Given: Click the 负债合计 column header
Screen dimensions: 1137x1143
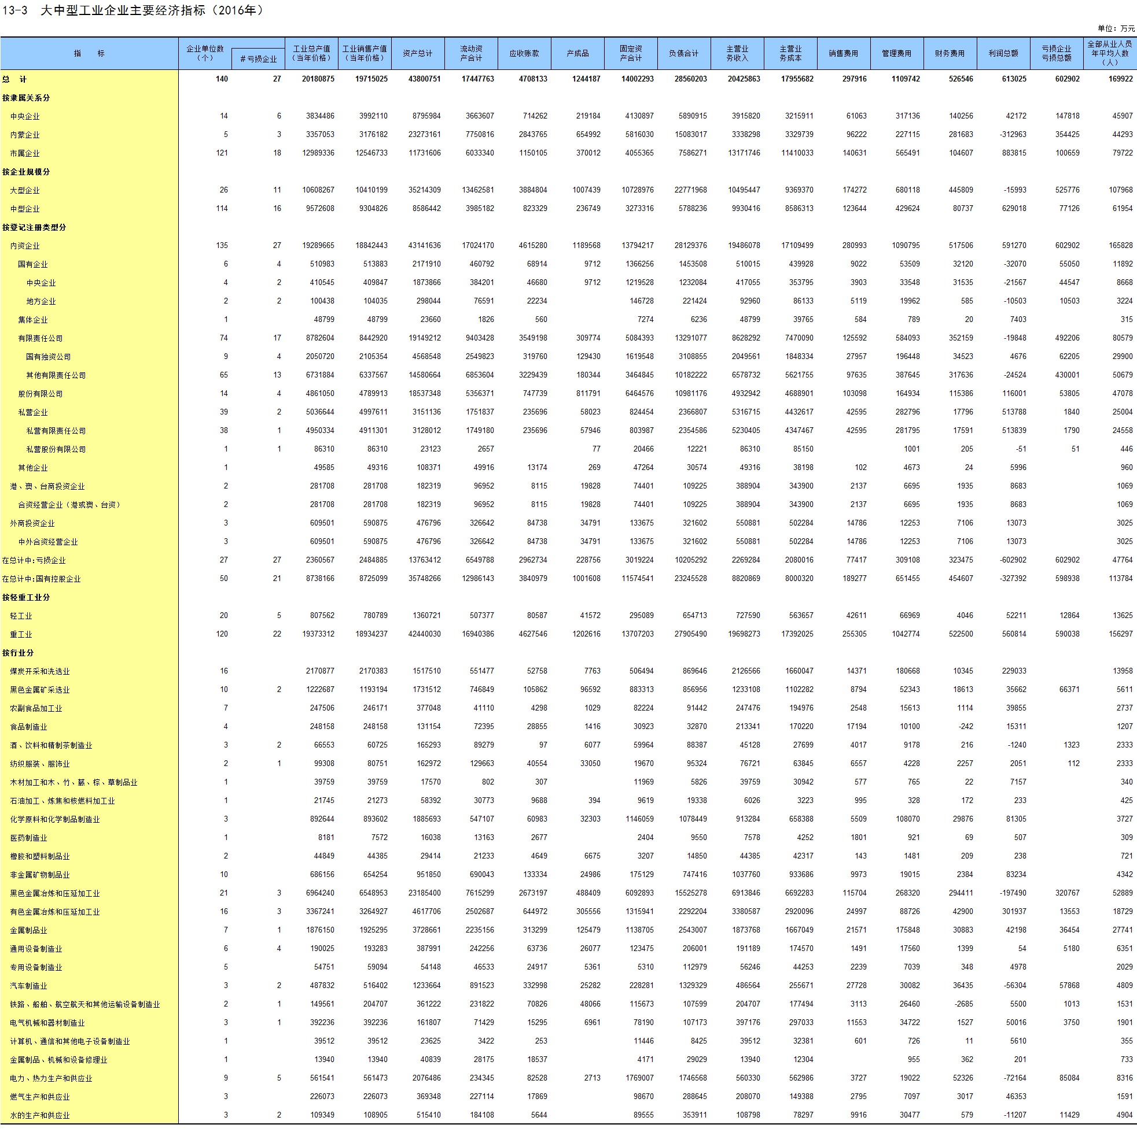Looking at the screenshot, I should point(683,53).
